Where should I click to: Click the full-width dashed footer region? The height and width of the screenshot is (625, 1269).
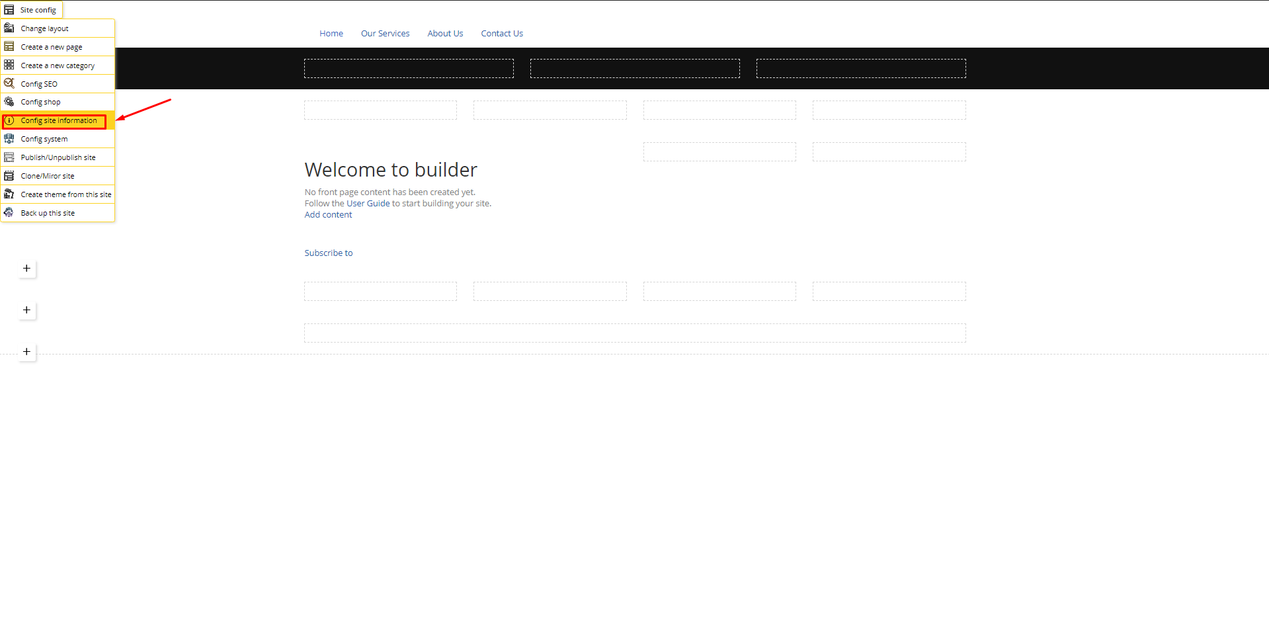635,333
